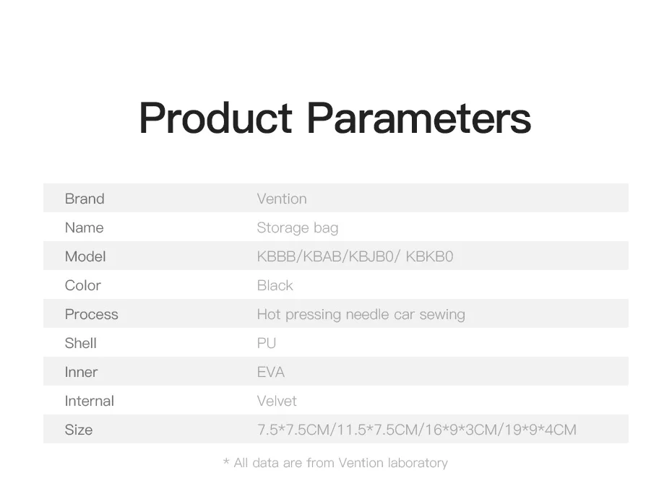Select the Size label
Screen dimensions: 672x491
click(x=79, y=430)
